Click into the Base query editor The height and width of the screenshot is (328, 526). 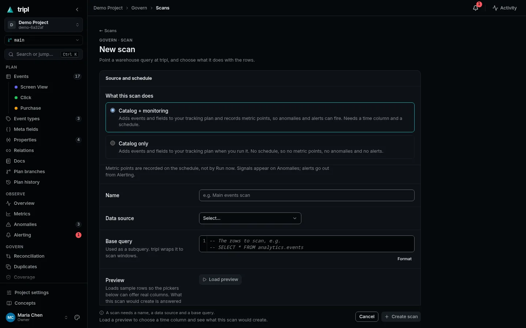tap(307, 244)
